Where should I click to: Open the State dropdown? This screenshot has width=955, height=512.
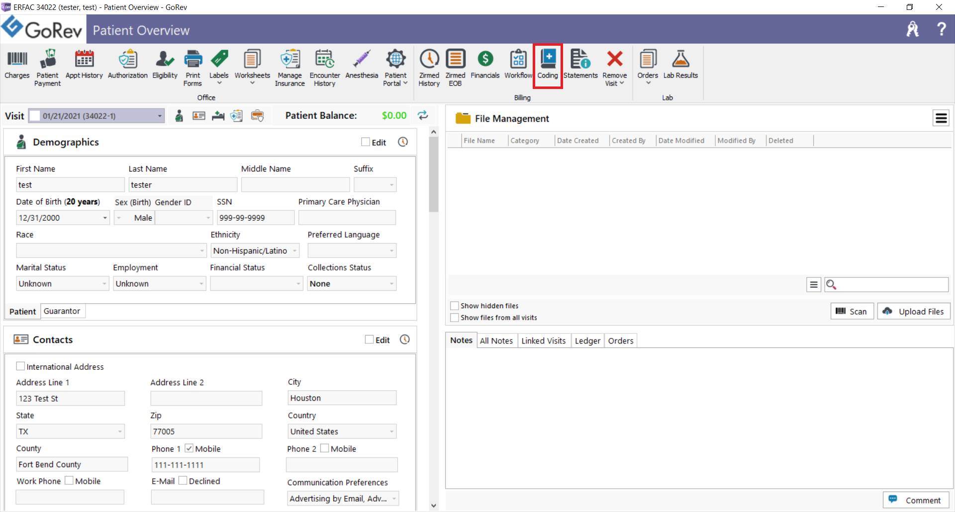pos(120,431)
